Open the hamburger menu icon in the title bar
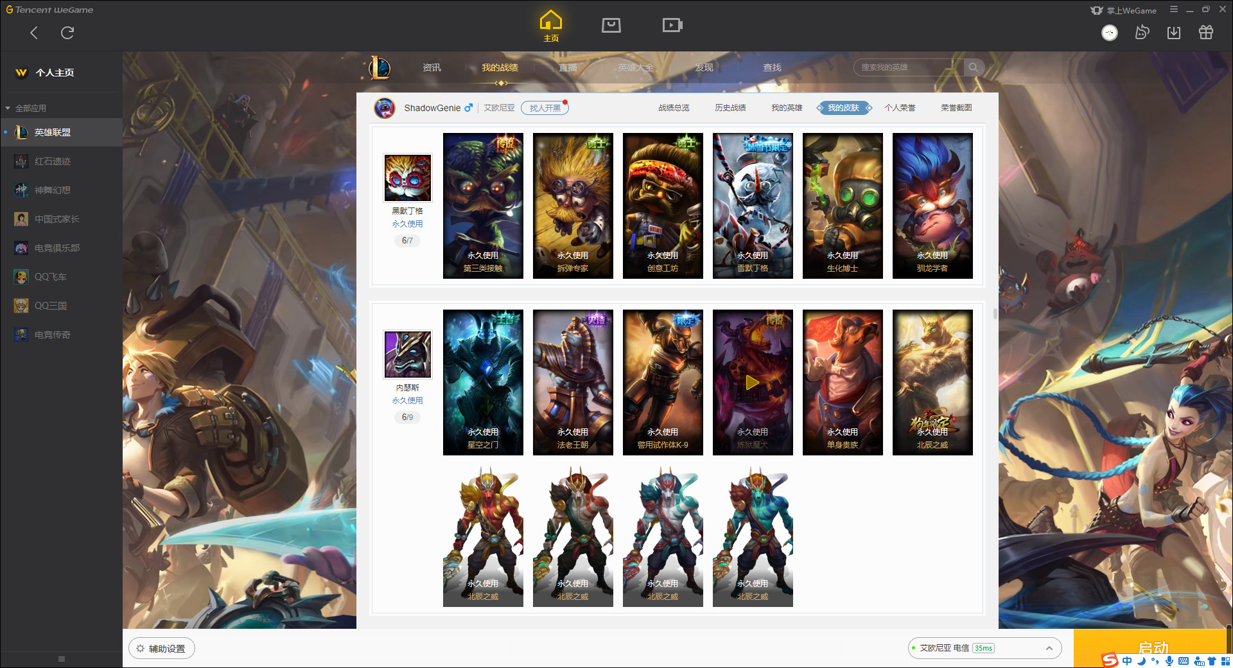This screenshot has height=668, width=1233. point(1174,10)
